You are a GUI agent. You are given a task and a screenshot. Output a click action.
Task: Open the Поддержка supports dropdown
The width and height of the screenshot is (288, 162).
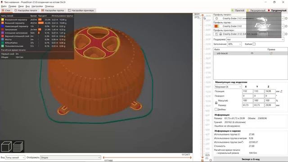[255, 40]
